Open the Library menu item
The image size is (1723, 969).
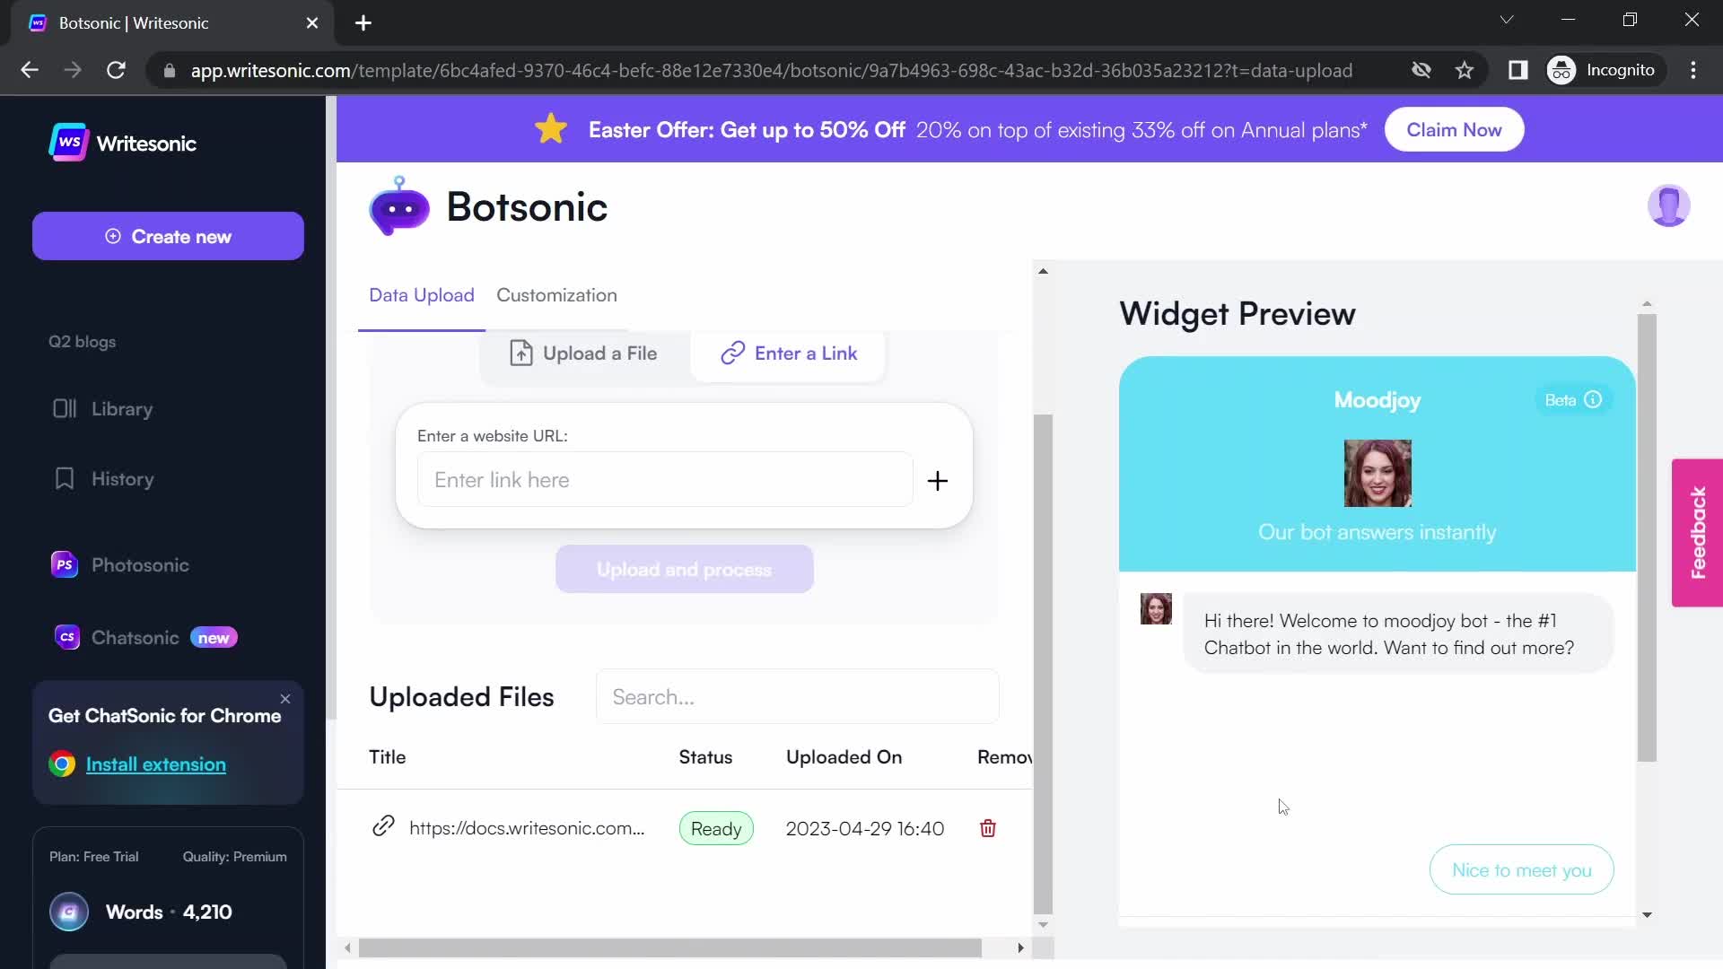(122, 408)
